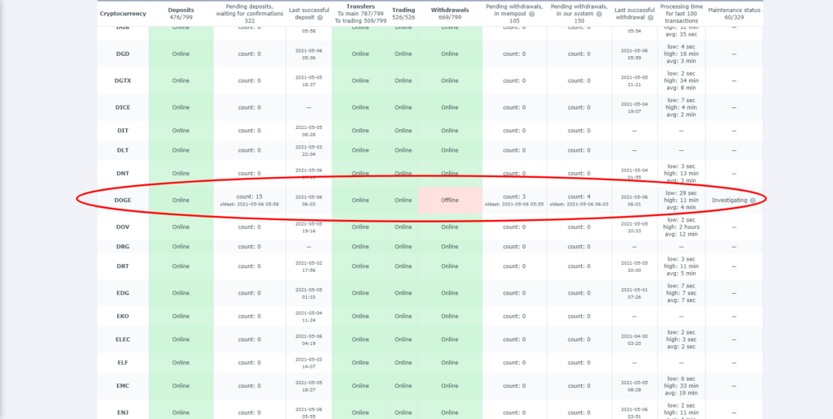Click DGTX processing time avg: 8 min cell

(682, 80)
